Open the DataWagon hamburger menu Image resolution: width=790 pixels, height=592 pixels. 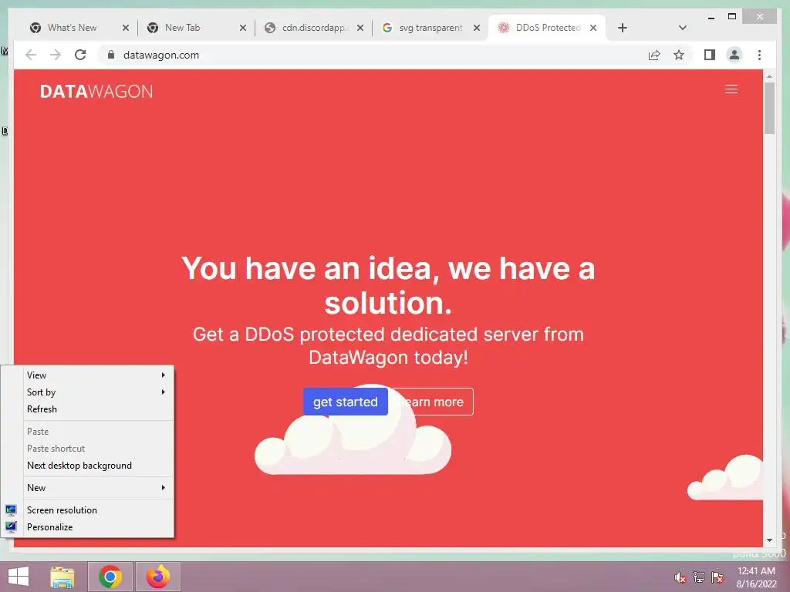click(731, 89)
